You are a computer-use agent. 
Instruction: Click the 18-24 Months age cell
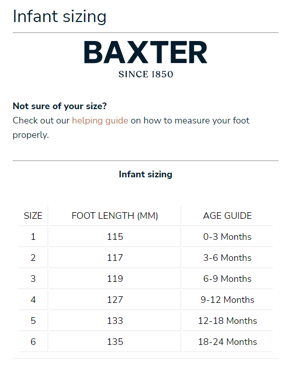tap(227, 342)
